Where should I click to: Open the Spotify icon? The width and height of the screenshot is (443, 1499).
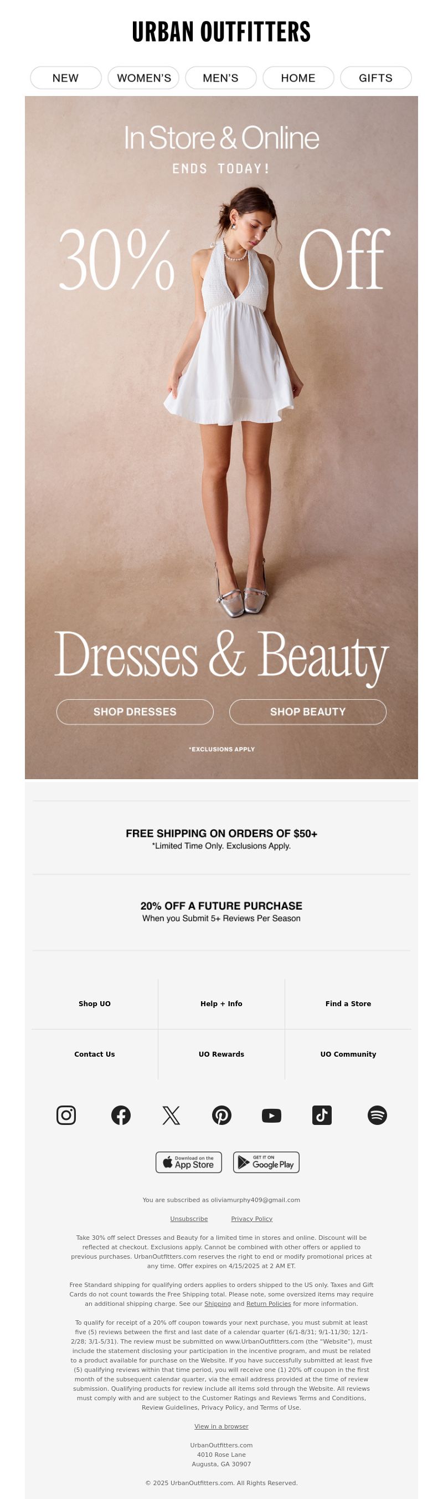point(378,1115)
